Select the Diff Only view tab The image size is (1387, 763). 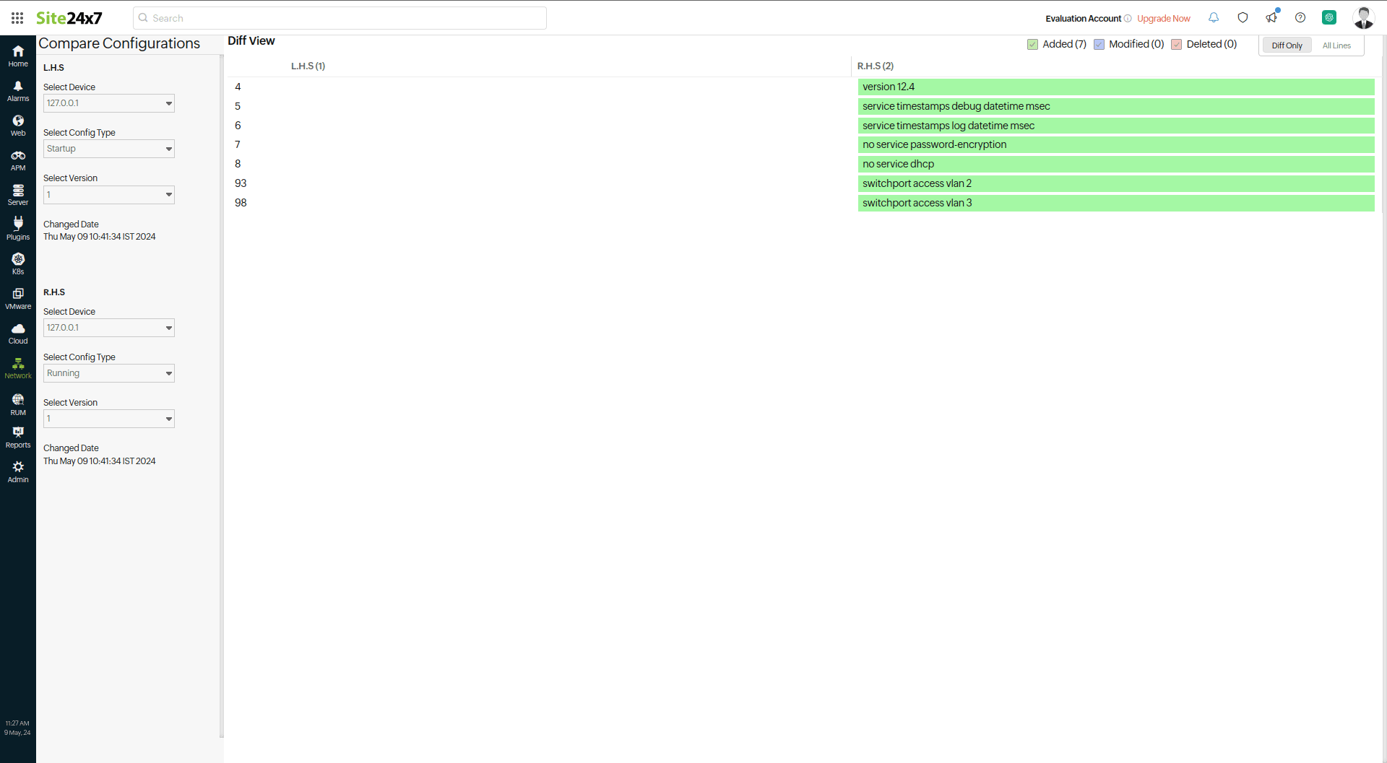[1287, 45]
